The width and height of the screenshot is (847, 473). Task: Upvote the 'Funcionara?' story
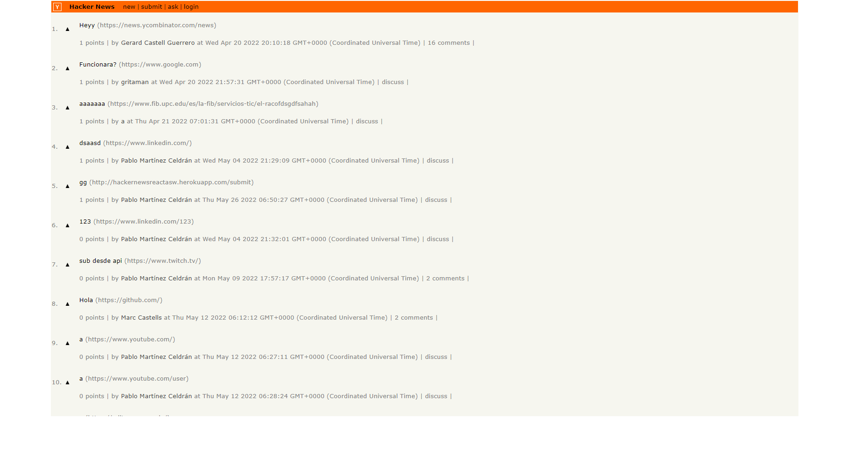click(68, 68)
